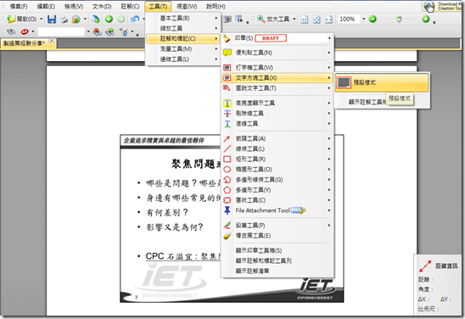465x319 pixels.
Task: Click the scan document toolbar icon
Action: tap(96, 20)
